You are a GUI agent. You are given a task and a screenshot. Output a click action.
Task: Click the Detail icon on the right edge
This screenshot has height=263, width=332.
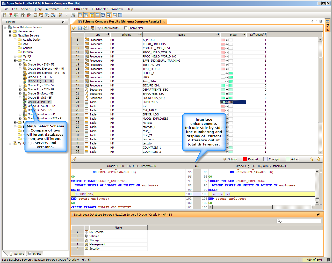tap(328, 21)
